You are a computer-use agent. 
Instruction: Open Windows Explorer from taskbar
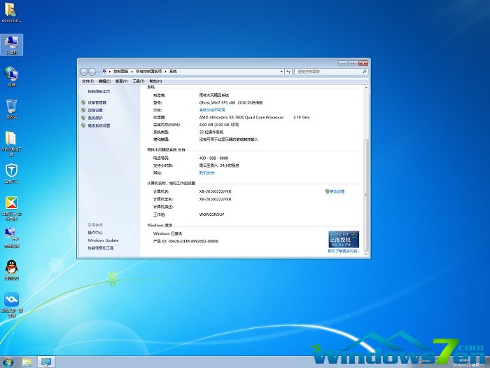(x=27, y=362)
